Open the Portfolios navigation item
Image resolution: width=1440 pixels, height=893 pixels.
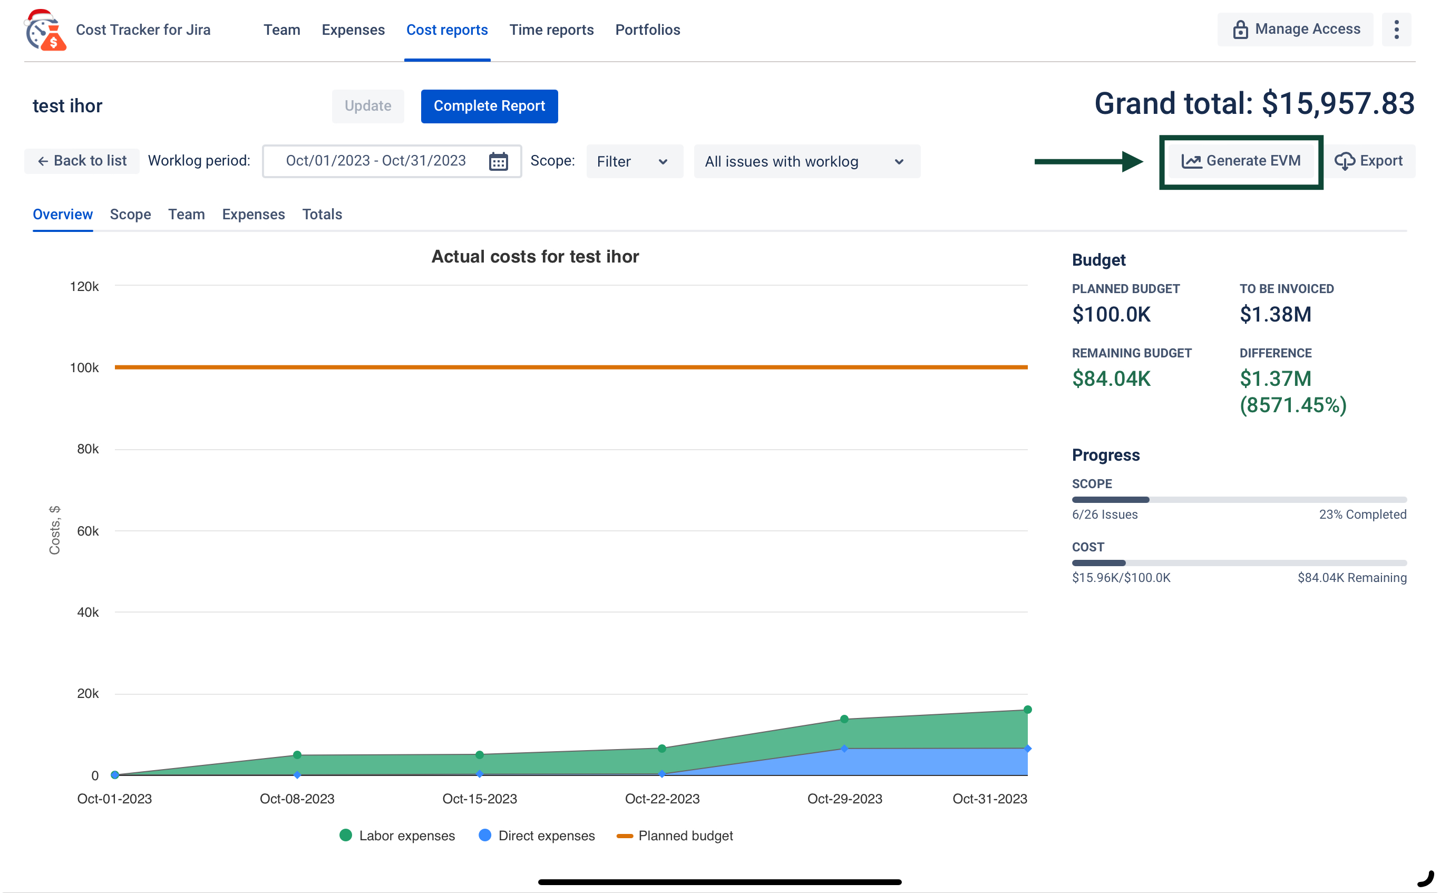click(647, 30)
